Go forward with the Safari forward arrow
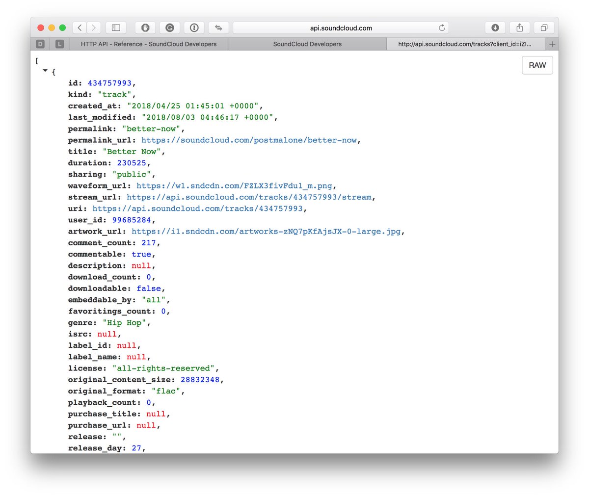589x497 pixels. (x=93, y=28)
